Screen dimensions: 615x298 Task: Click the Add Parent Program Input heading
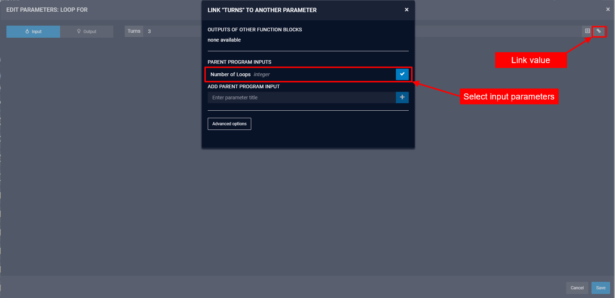click(x=244, y=86)
